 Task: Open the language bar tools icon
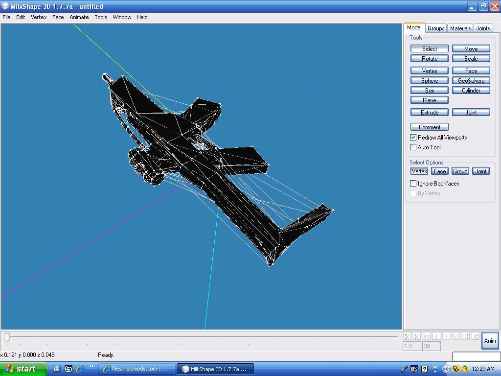[414, 369]
